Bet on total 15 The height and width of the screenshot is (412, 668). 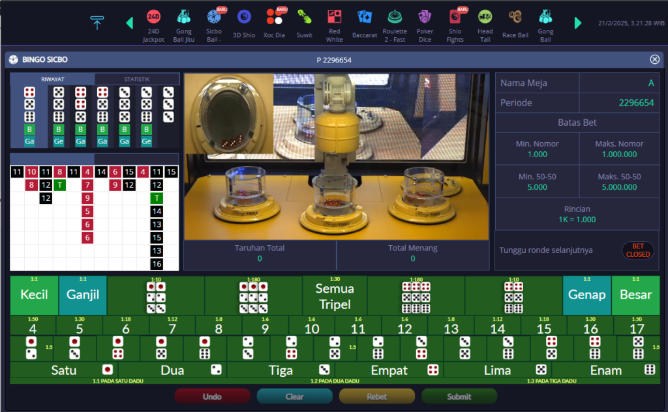(544, 325)
